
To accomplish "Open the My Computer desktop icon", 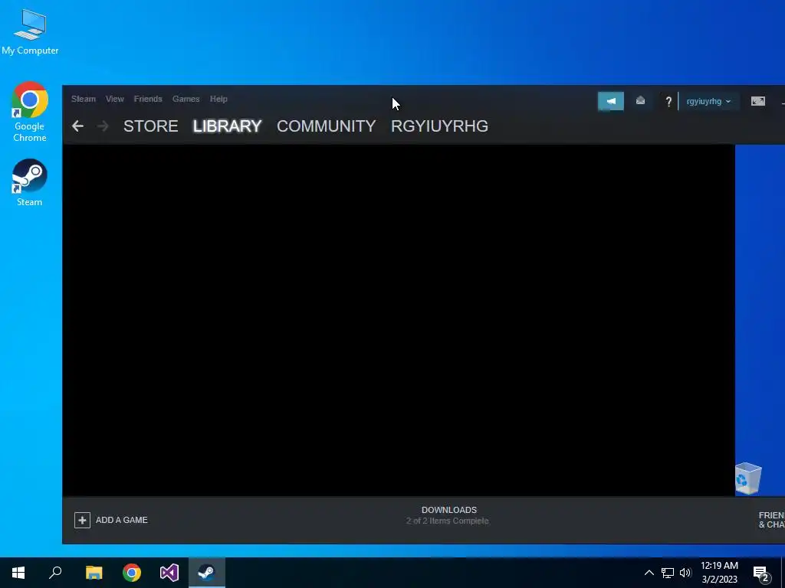I will tap(30, 31).
